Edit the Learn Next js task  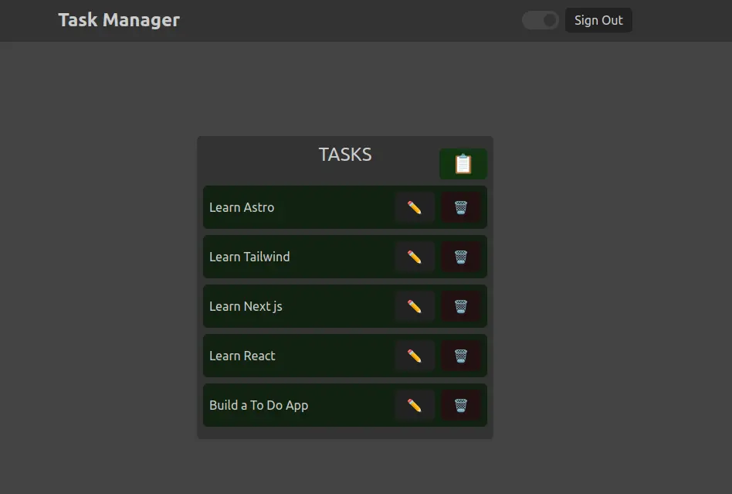415,306
